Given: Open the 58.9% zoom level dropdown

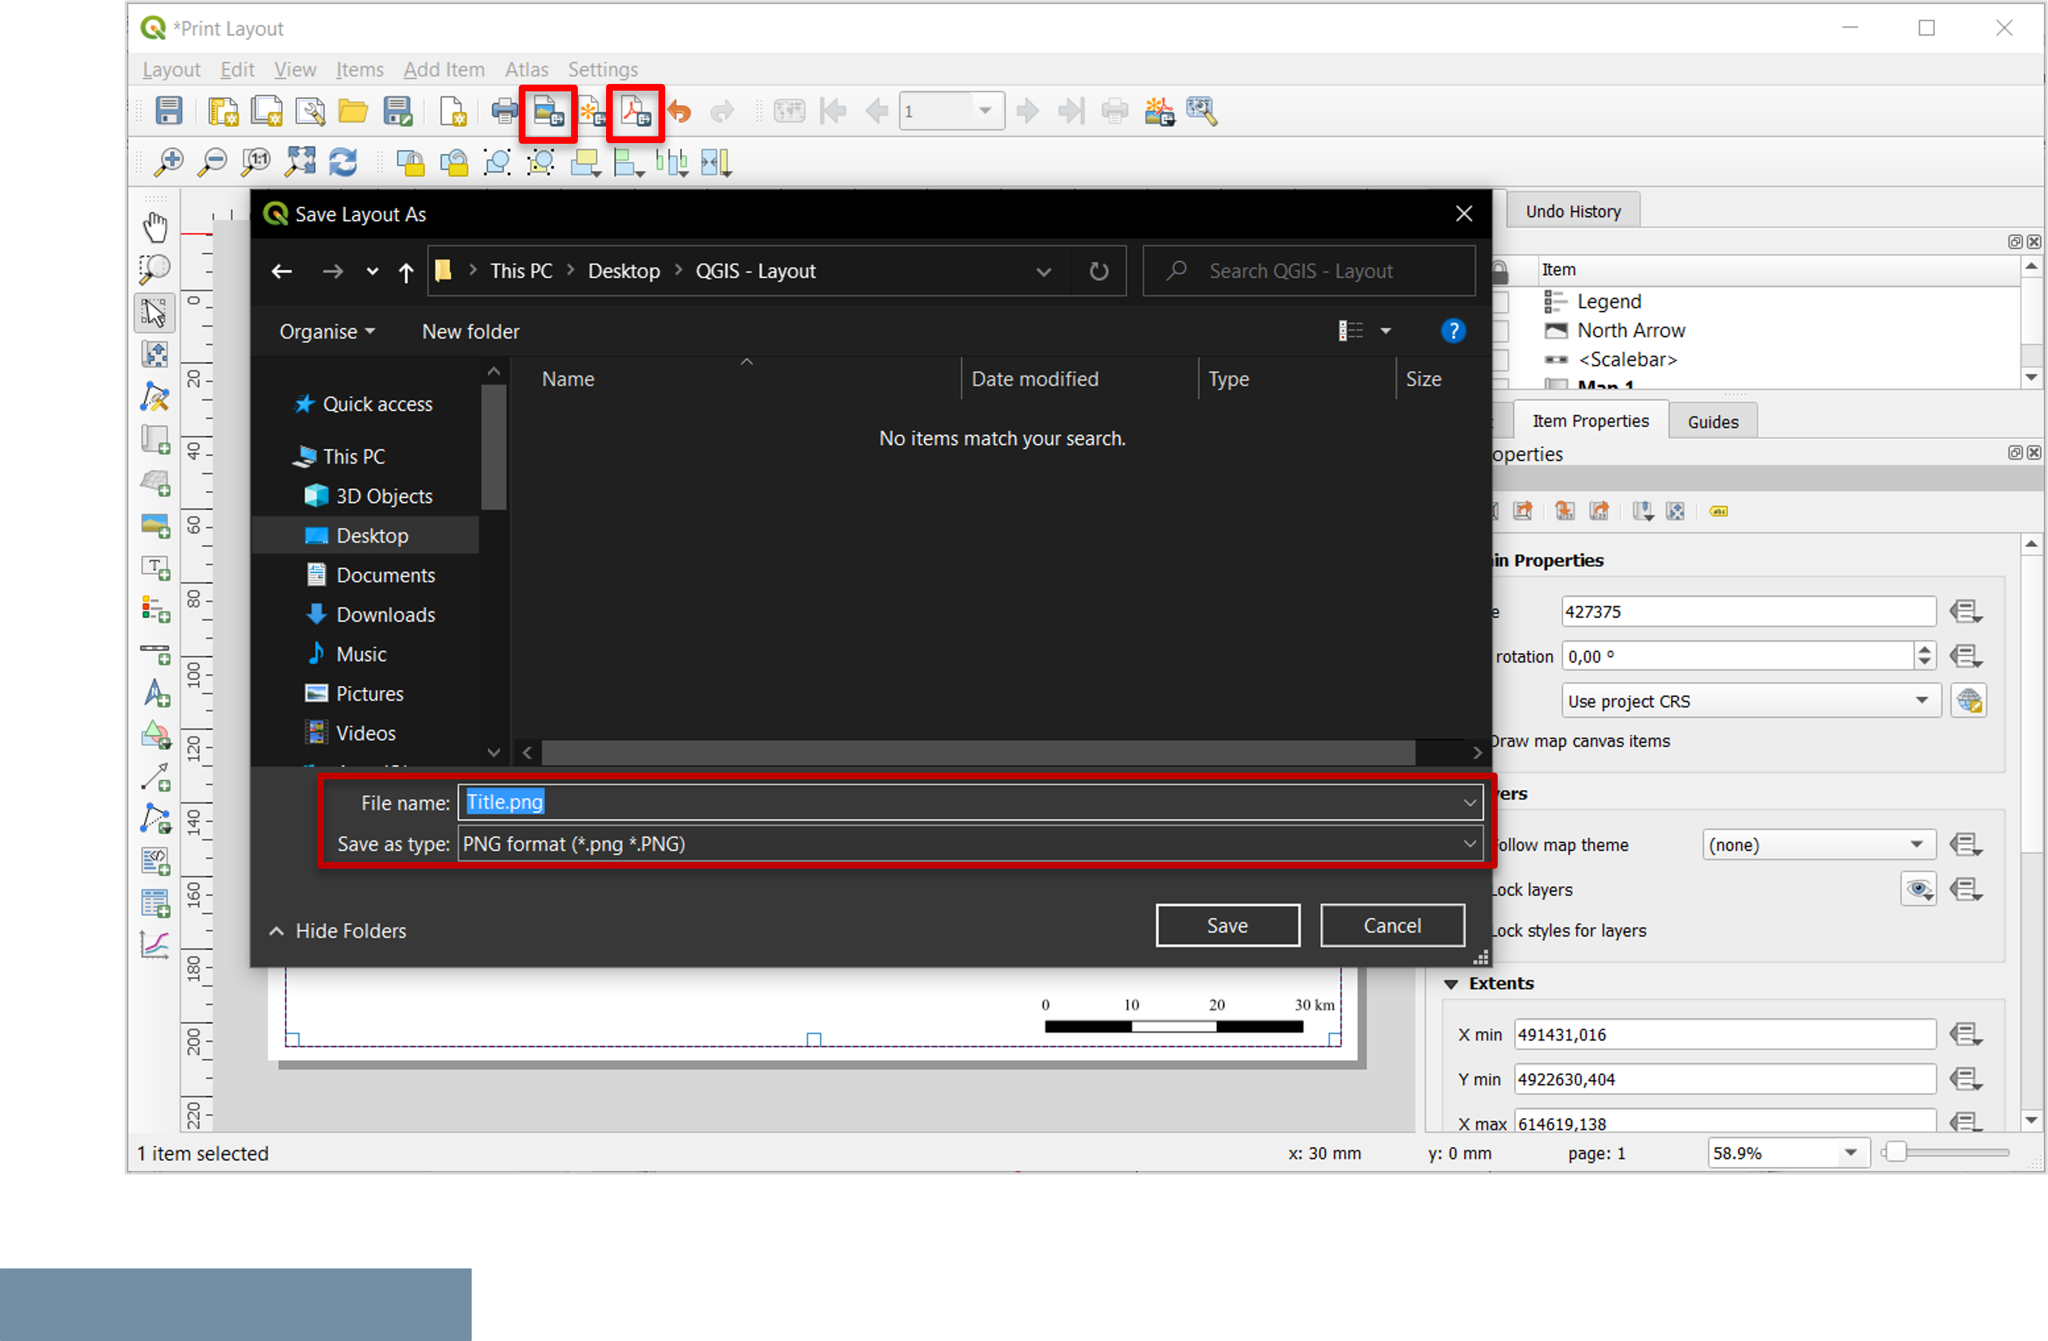Looking at the screenshot, I should tap(1850, 1153).
